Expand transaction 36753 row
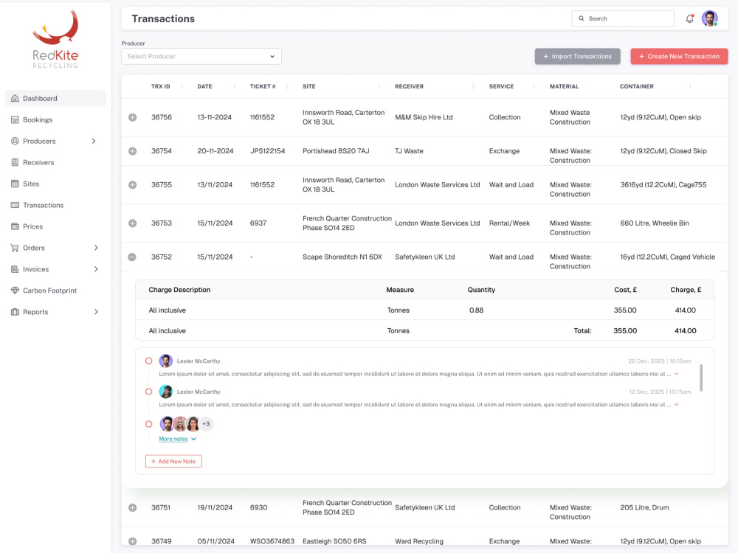This screenshot has width=738, height=553. click(133, 223)
